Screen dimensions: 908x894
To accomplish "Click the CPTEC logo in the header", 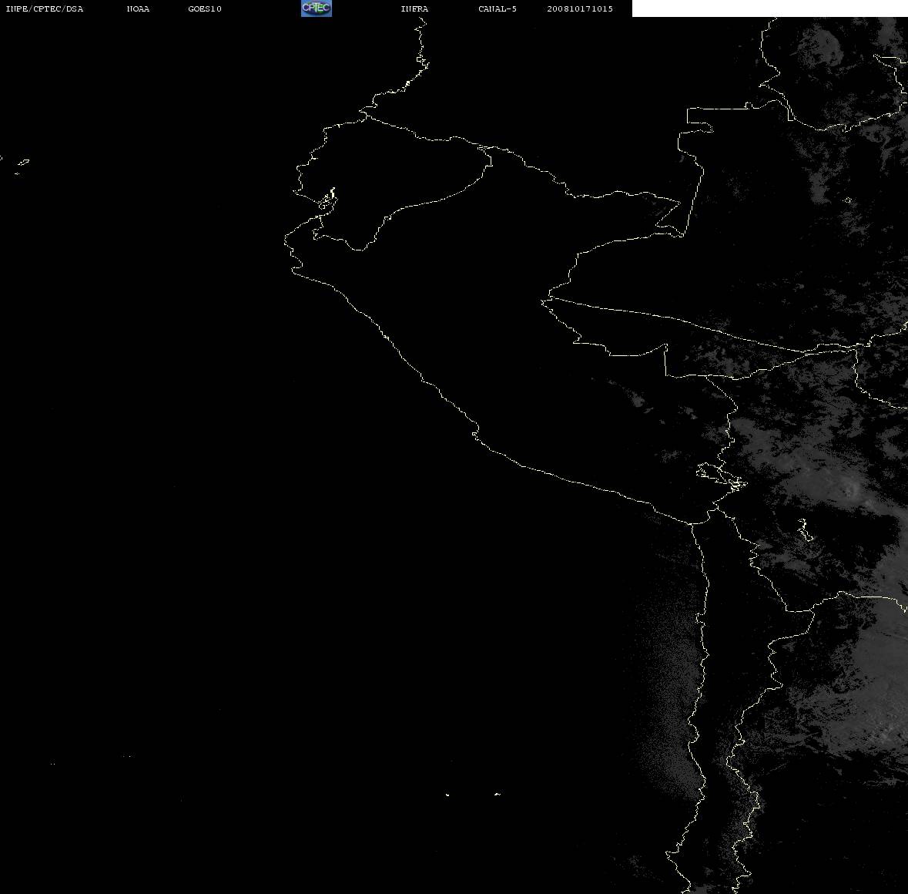I will pyautogui.click(x=317, y=8).
